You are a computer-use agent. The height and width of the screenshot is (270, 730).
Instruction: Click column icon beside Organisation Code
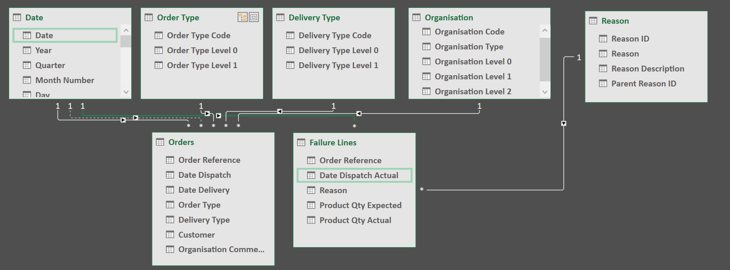pos(426,32)
